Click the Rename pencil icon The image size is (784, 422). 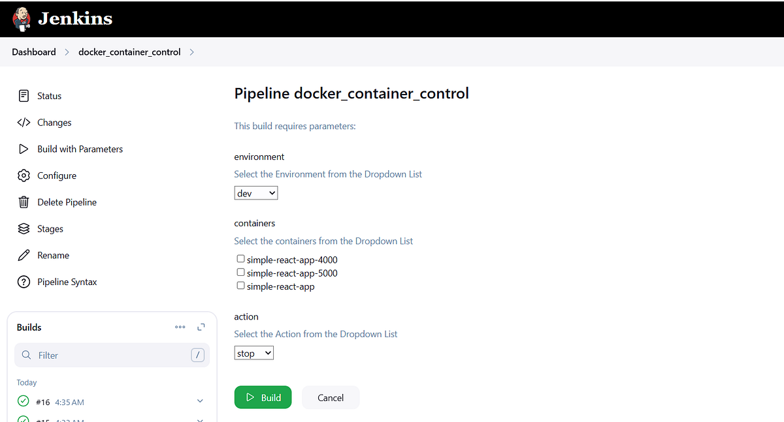pos(23,255)
